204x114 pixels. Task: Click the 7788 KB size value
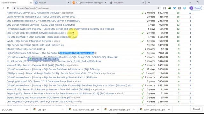pyautogui.click(x=163, y=53)
